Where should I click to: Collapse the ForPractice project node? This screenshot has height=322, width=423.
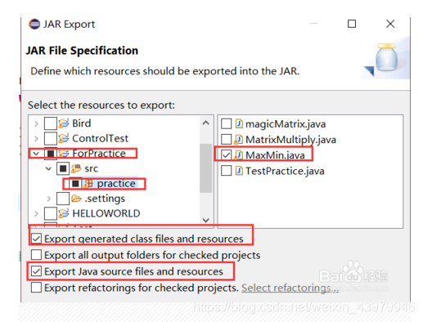(36, 154)
